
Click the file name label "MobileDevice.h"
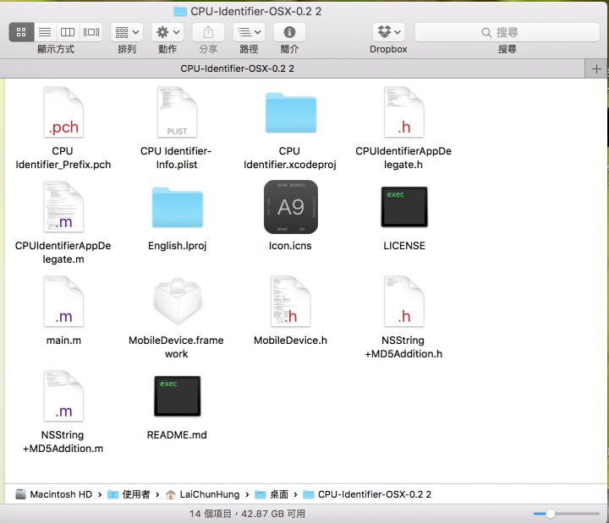click(290, 340)
